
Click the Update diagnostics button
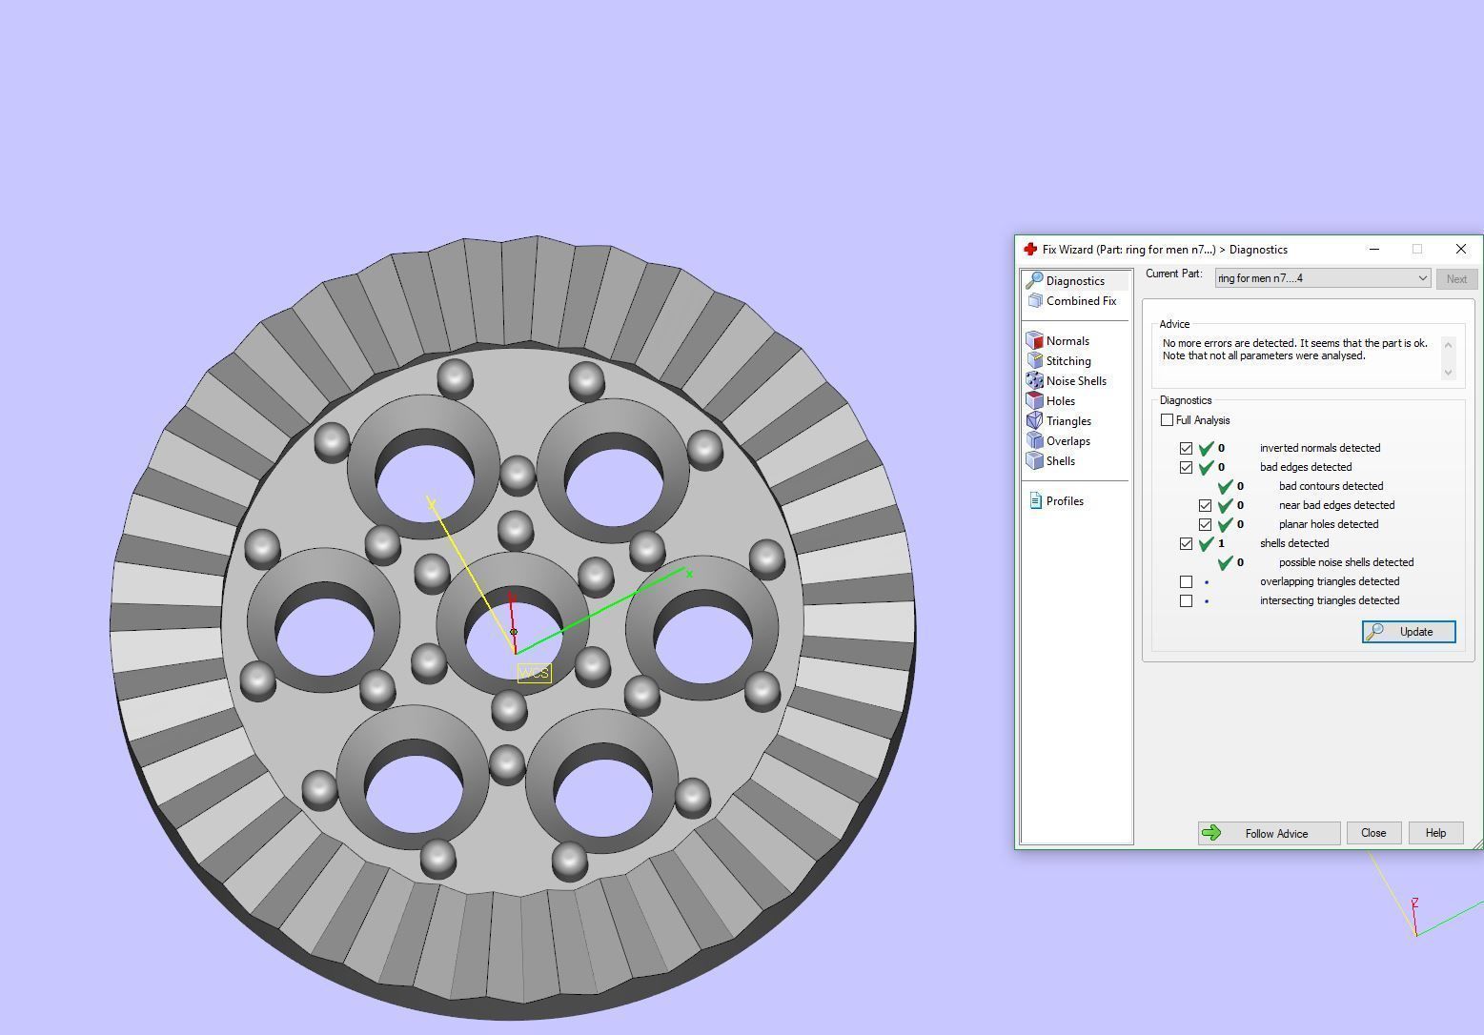(1409, 632)
